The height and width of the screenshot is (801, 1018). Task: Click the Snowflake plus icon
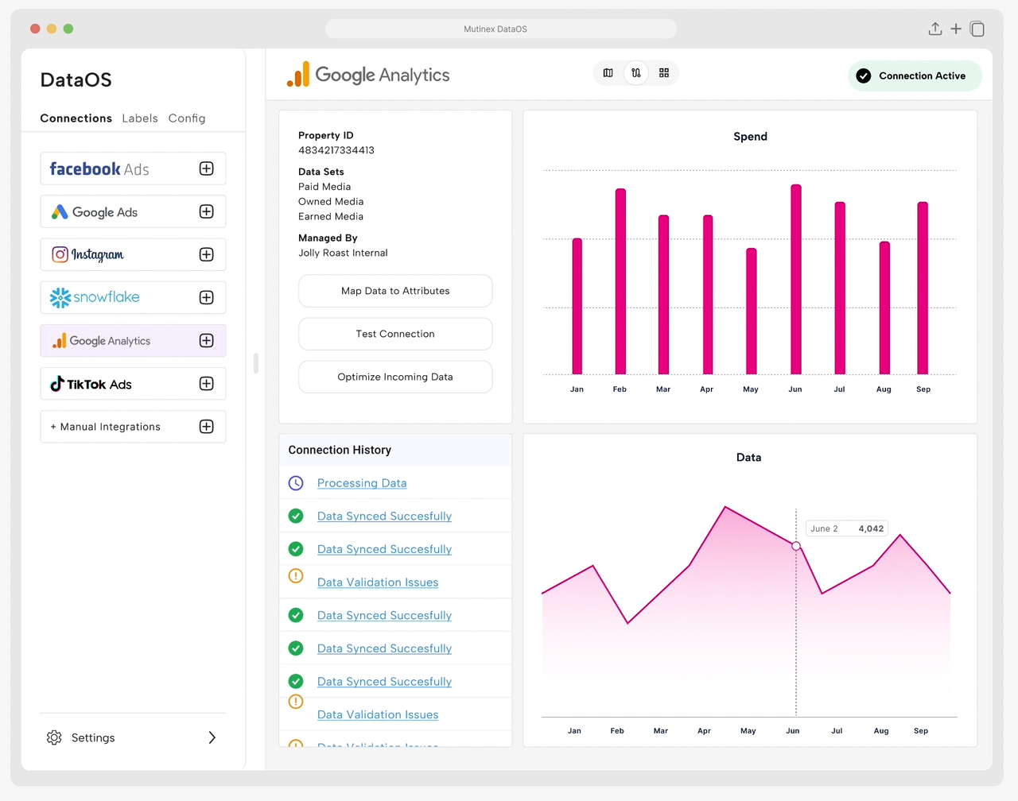(207, 297)
